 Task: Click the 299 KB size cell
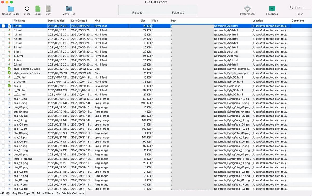tap(146, 103)
